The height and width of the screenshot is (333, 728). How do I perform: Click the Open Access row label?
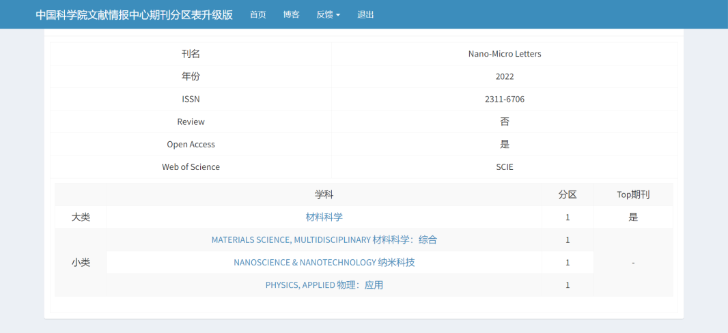click(x=191, y=144)
